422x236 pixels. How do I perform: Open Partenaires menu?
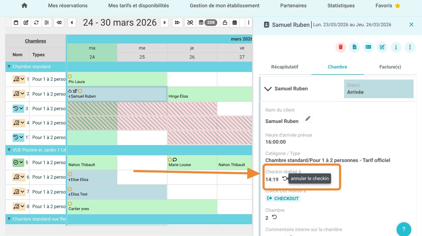[x=293, y=6]
